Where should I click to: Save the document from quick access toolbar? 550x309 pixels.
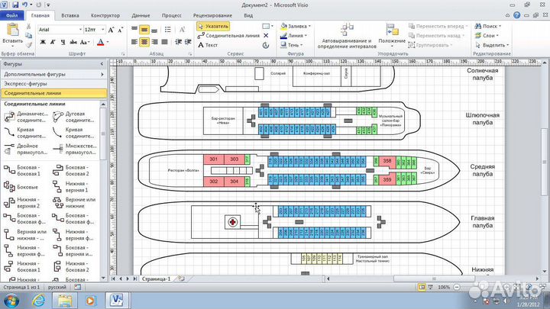click(15, 5)
